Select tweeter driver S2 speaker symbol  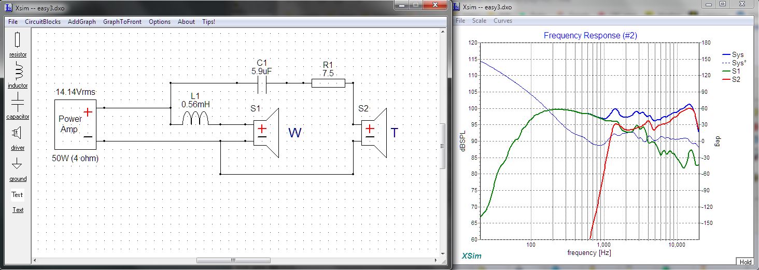(x=374, y=132)
